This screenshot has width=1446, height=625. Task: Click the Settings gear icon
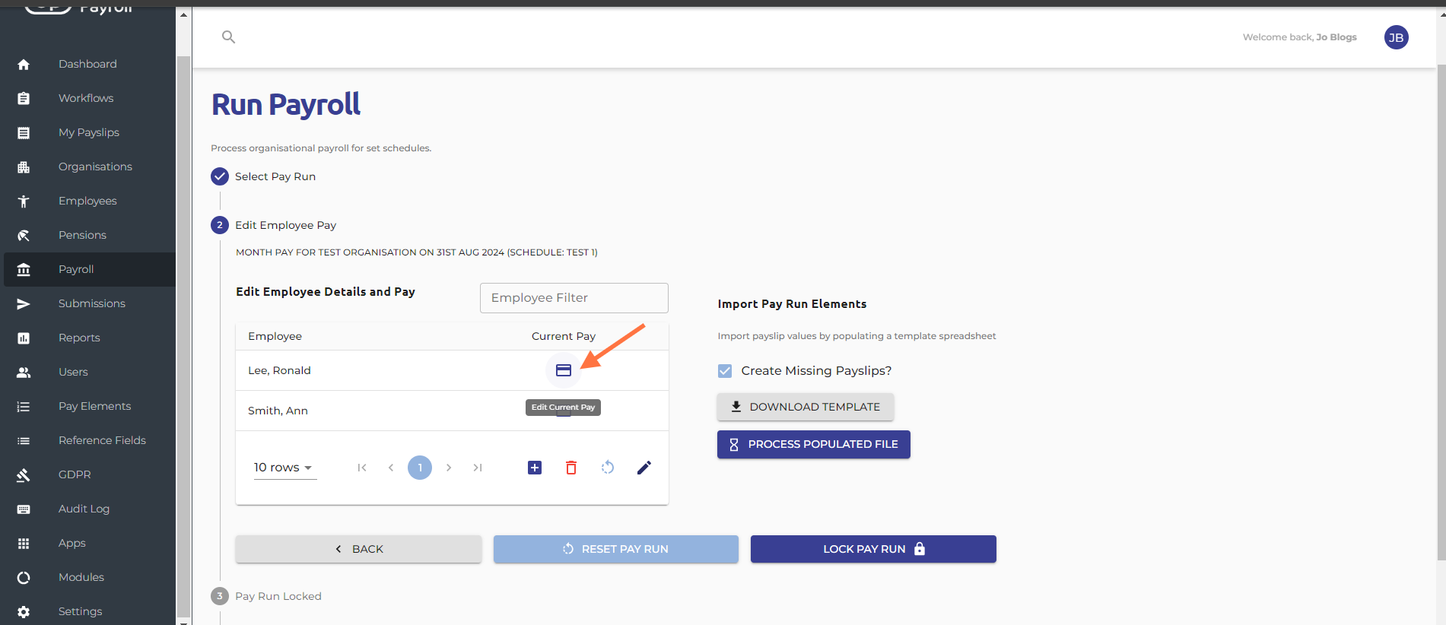(x=24, y=612)
